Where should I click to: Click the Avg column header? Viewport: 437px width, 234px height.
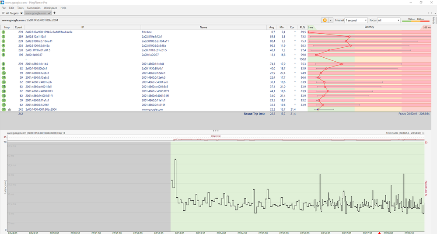click(x=272, y=27)
